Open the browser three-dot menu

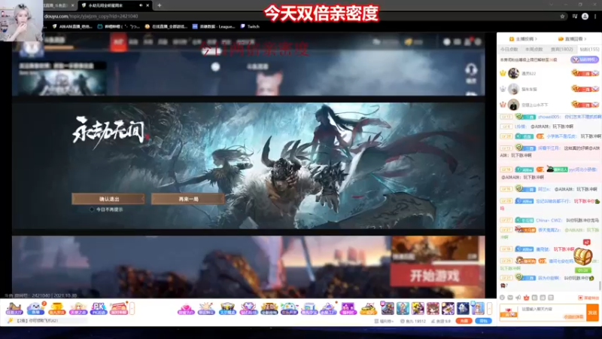(x=595, y=16)
